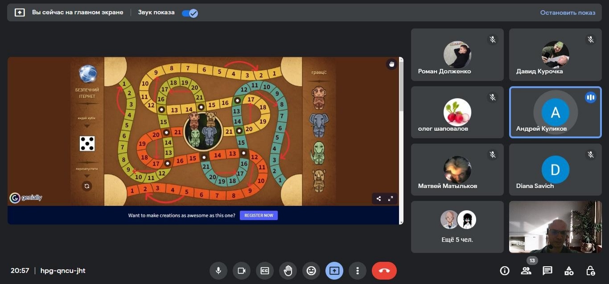Click the REGISTER NOW button
The width and height of the screenshot is (609, 284).
pyautogui.click(x=259, y=216)
